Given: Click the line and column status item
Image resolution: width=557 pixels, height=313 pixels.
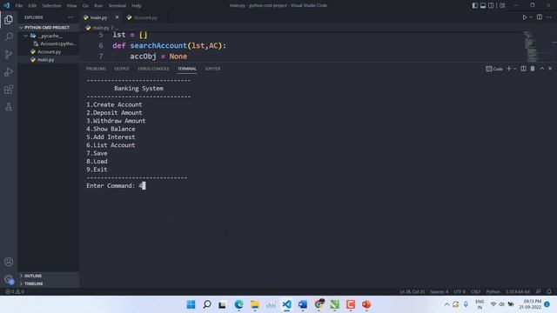Looking at the screenshot, I should (412, 291).
